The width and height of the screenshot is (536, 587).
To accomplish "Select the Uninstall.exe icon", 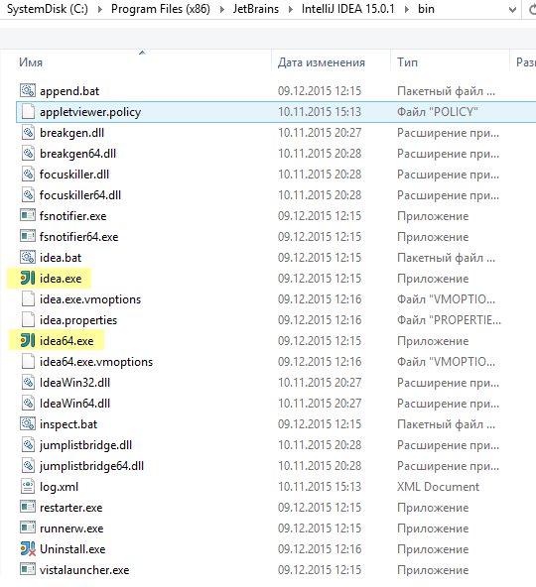I will point(28,548).
